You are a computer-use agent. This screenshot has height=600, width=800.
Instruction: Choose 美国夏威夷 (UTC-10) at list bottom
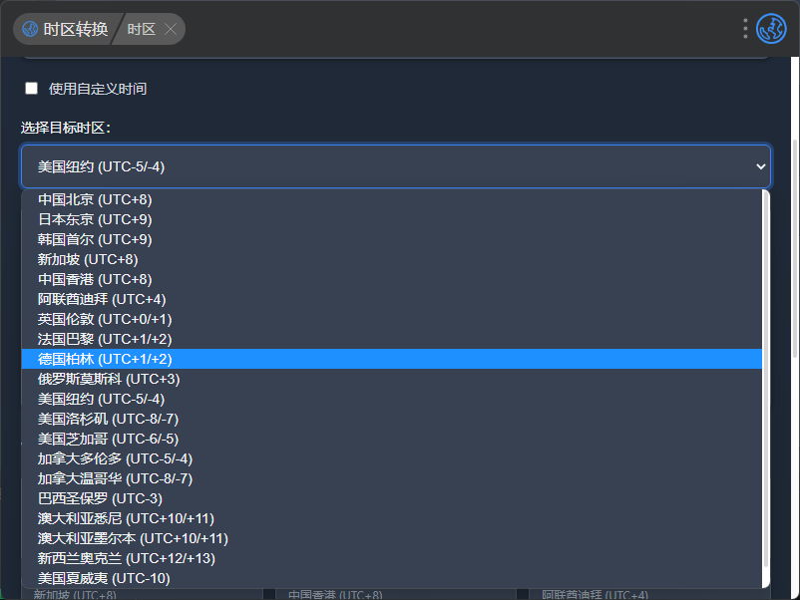click(104, 578)
